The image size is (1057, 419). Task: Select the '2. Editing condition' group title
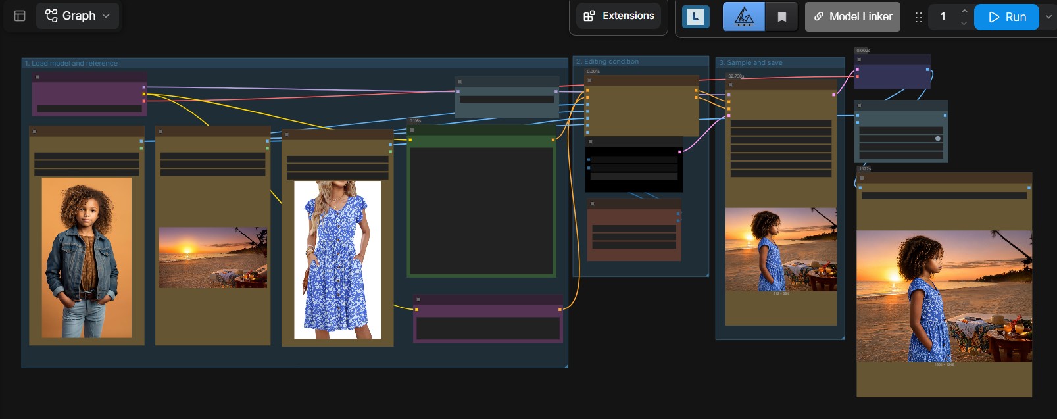[x=607, y=61]
